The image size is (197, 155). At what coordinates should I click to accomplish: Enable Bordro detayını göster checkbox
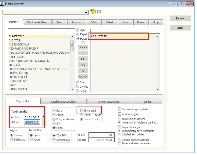[x=119, y=109]
